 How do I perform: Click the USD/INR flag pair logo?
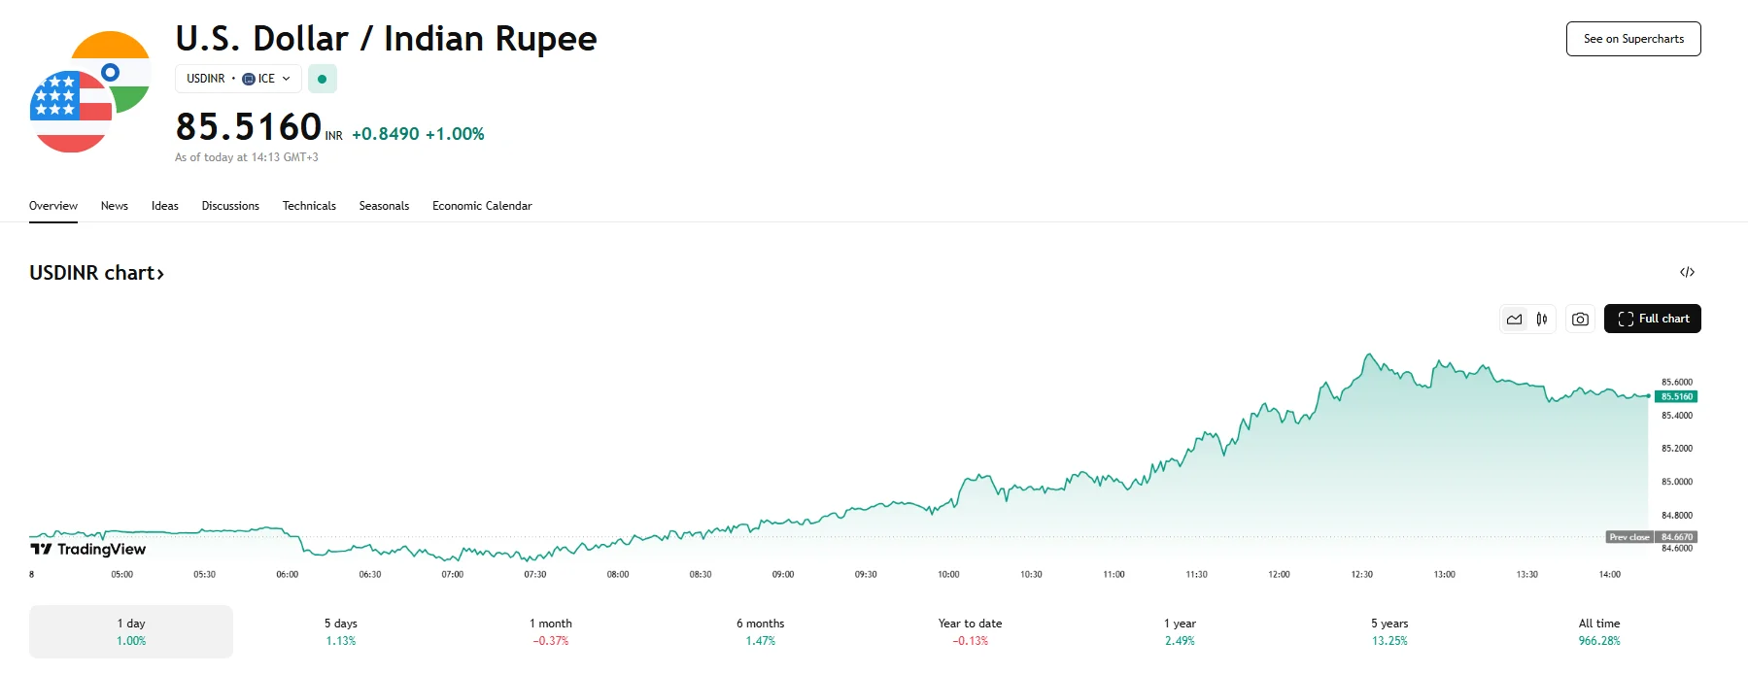pos(90,92)
